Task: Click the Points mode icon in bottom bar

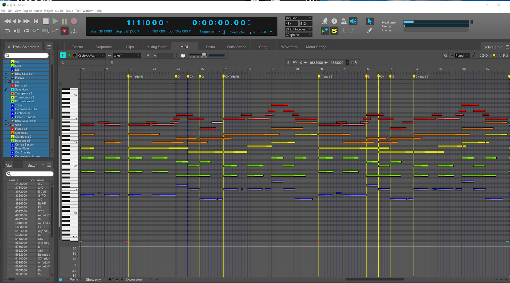Action: point(67,279)
